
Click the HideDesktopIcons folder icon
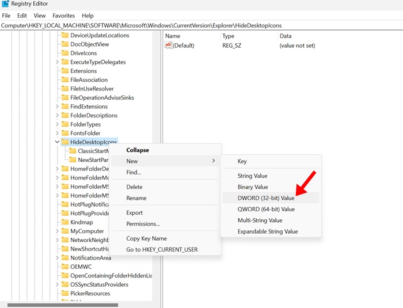click(65, 142)
